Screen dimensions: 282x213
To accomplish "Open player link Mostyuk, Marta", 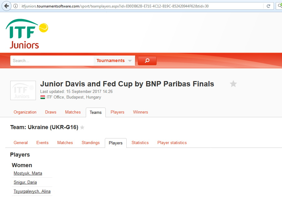I will point(28,173).
